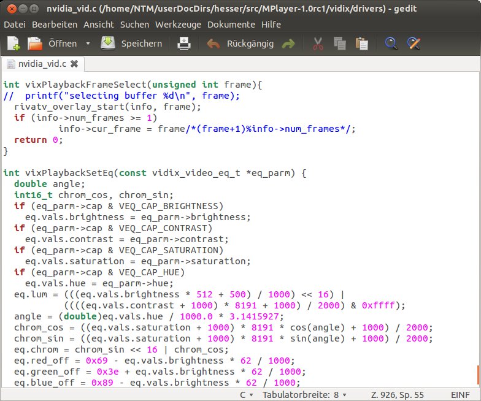
Task: Click int16_t chrom_cos declaration line
Action: click(93, 195)
